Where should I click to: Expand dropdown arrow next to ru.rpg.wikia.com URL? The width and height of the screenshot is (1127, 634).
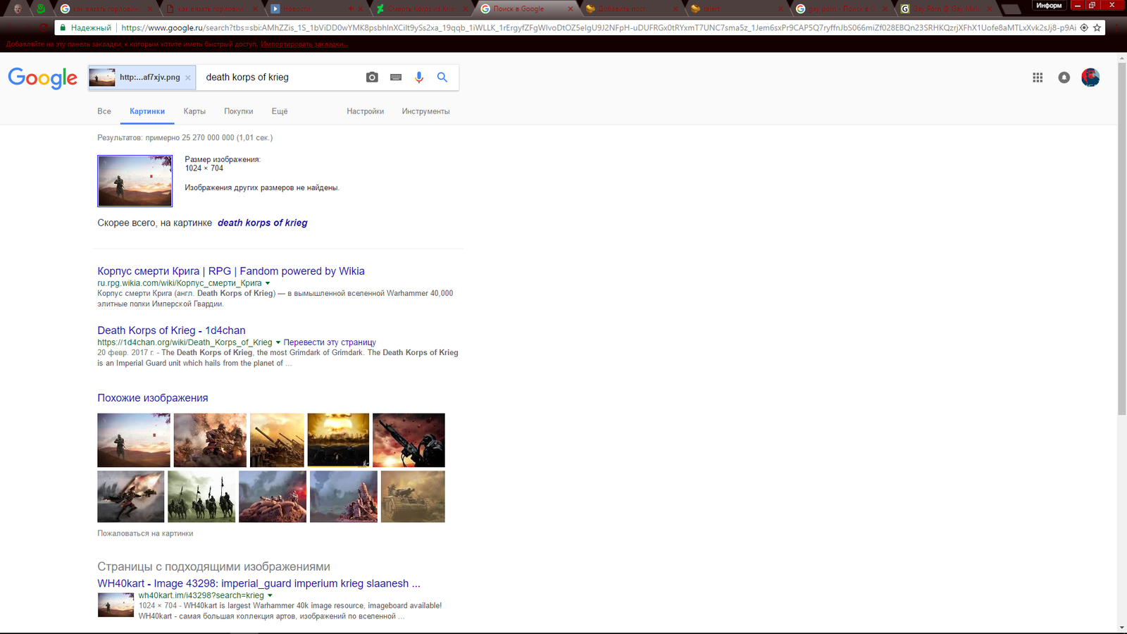tap(268, 283)
